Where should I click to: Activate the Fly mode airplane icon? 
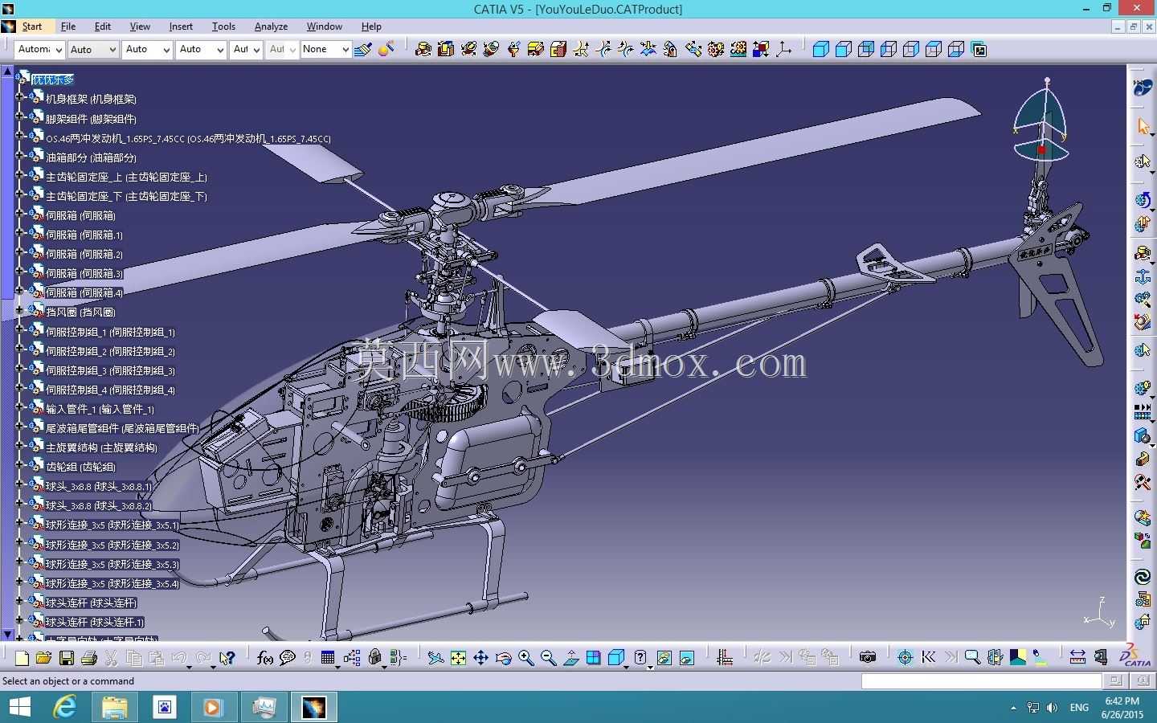pyautogui.click(x=435, y=658)
